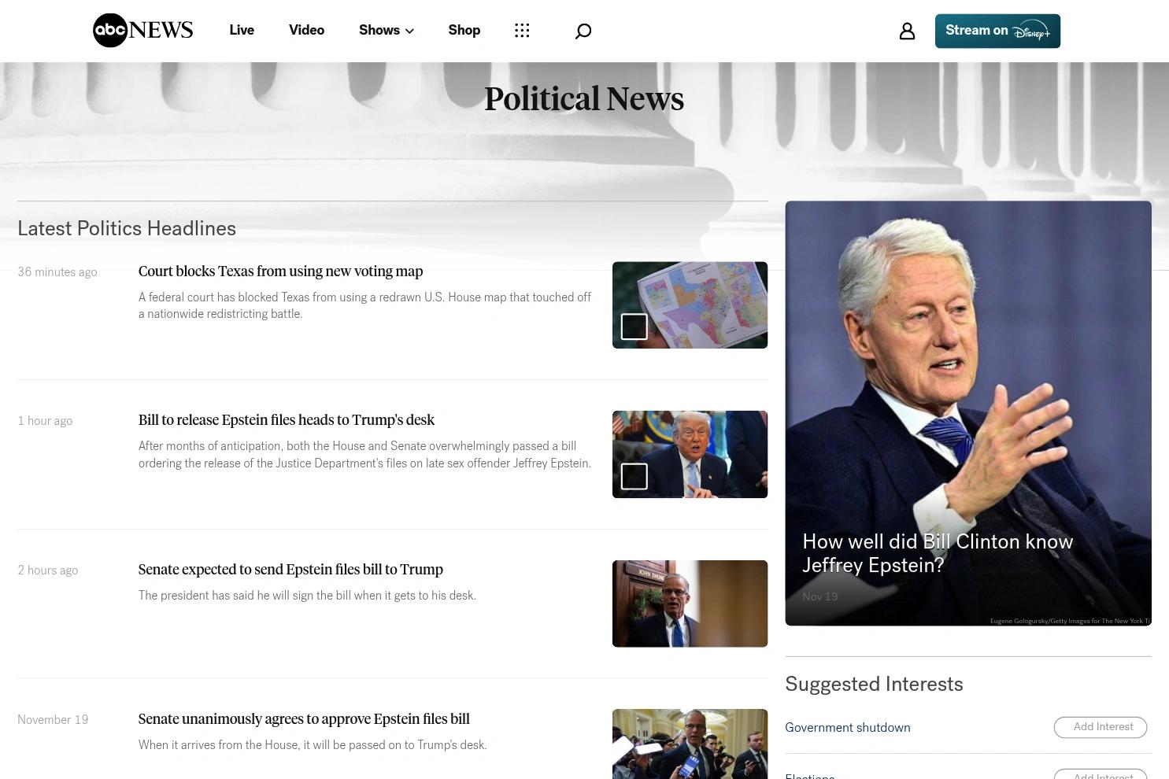Click the 'Eugene Gologursky/Getty Images' photo credit
This screenshot has width=1169, height=779.
[x=1070, y=621]
